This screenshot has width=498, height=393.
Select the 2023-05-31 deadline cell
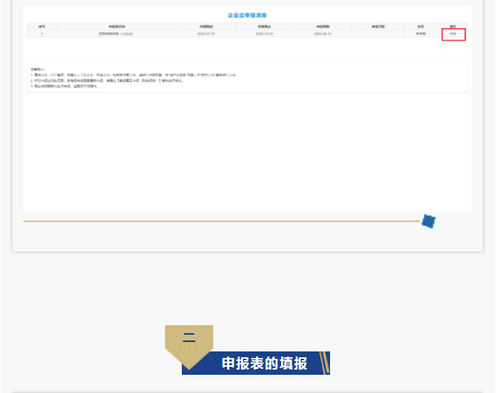click(x=323, y=34)
